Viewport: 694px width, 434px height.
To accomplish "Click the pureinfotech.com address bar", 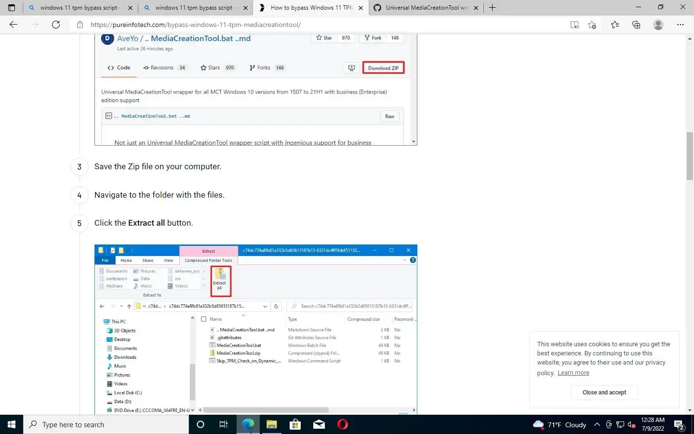I will pos(318,25).
